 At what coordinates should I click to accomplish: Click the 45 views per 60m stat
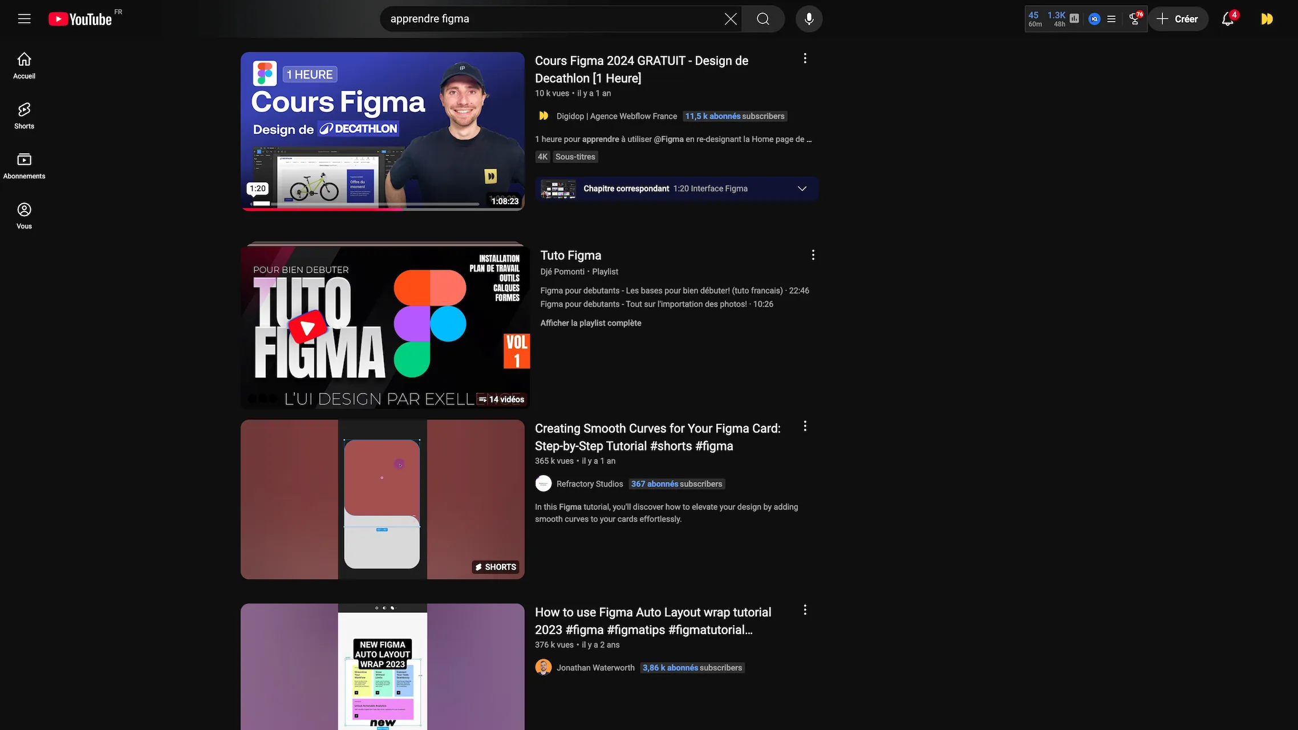pos(1035,19)
